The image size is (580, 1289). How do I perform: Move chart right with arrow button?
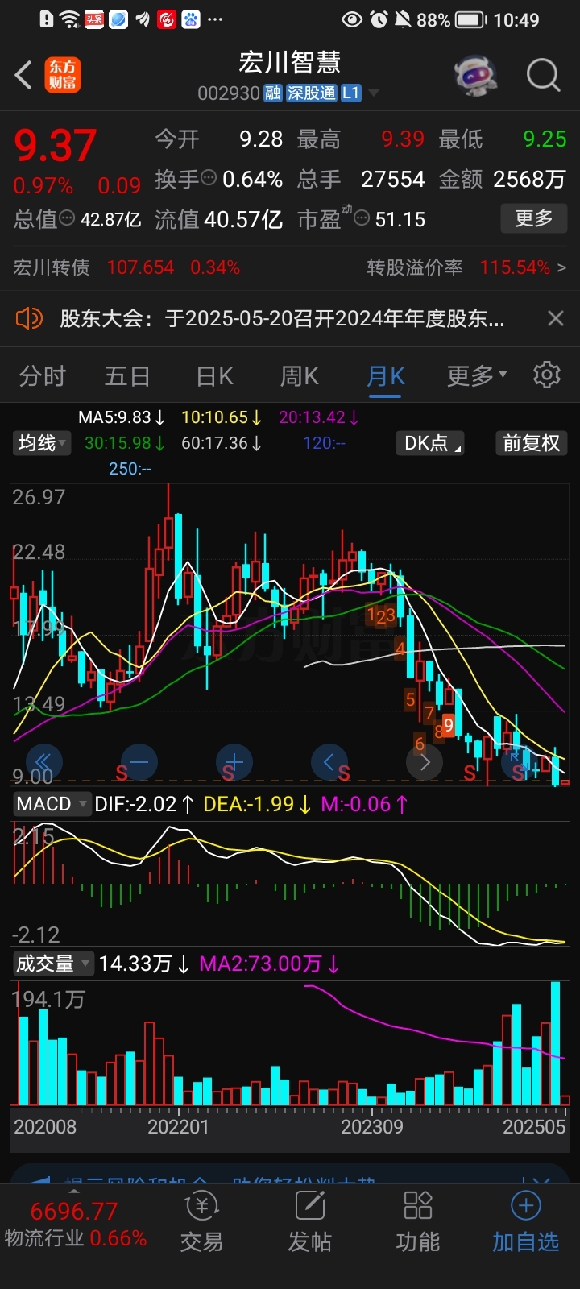(x=425, y=761)
